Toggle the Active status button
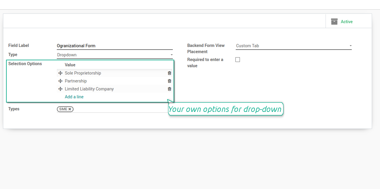The image size is (380, 189). click(x=346, y=22)
